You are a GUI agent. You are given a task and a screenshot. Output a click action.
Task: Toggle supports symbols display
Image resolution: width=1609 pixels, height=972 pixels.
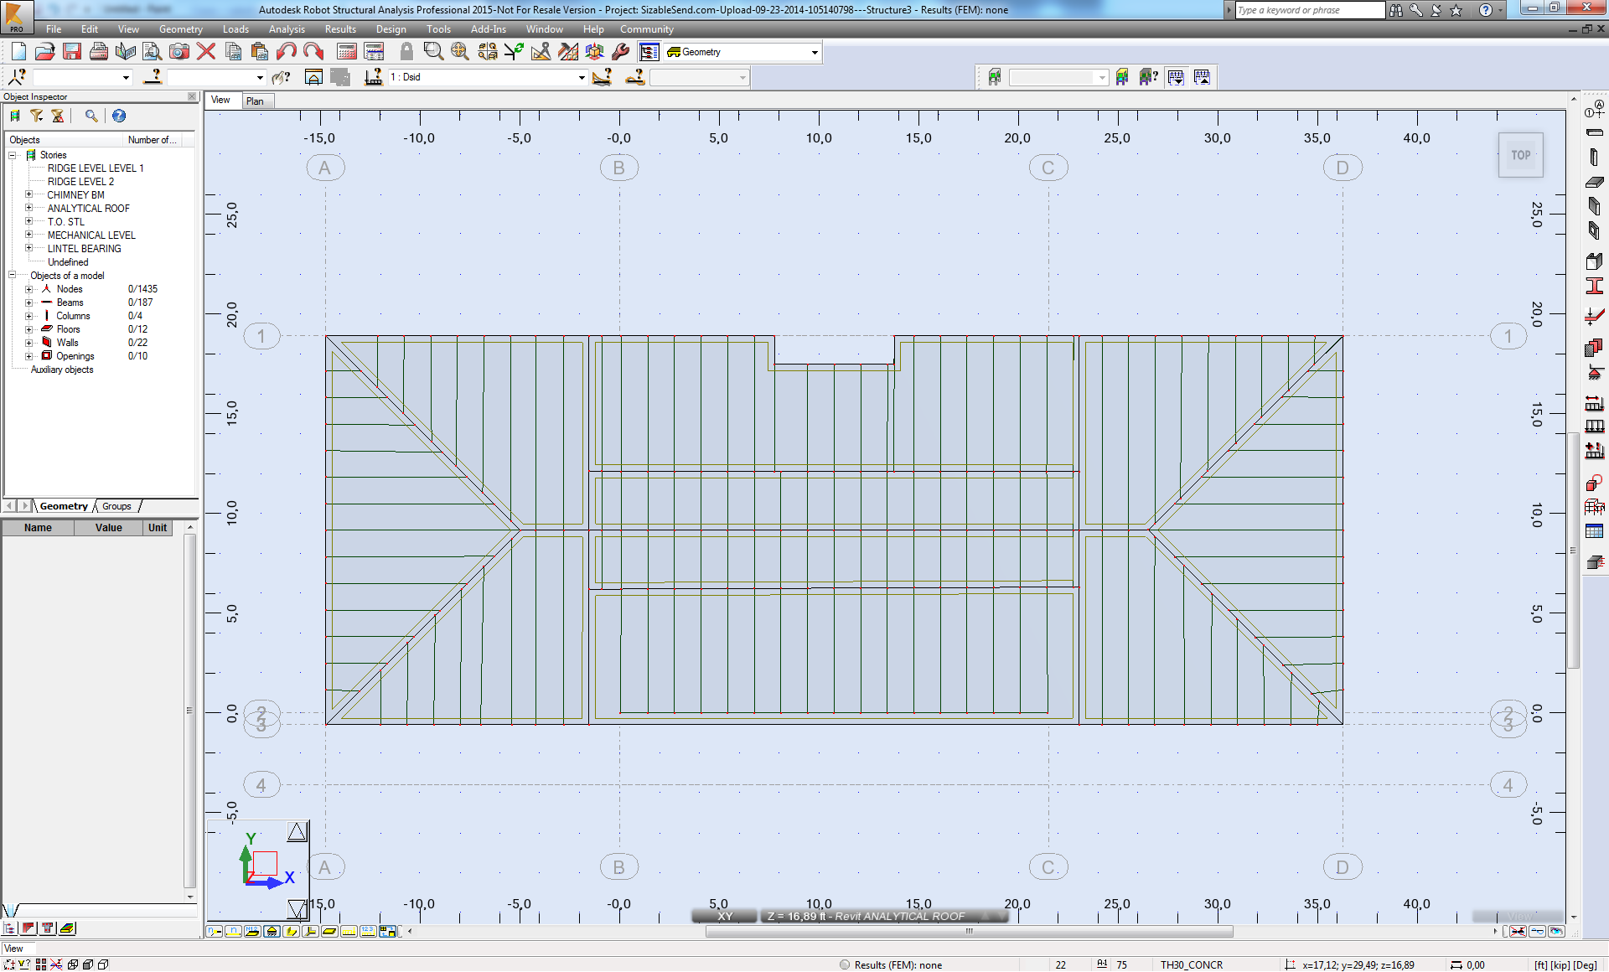pyautogui.click(x=272, y=931)
